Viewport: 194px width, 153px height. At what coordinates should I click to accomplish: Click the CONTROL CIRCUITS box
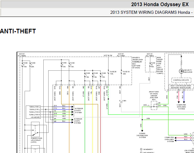[x=181, y=80]
